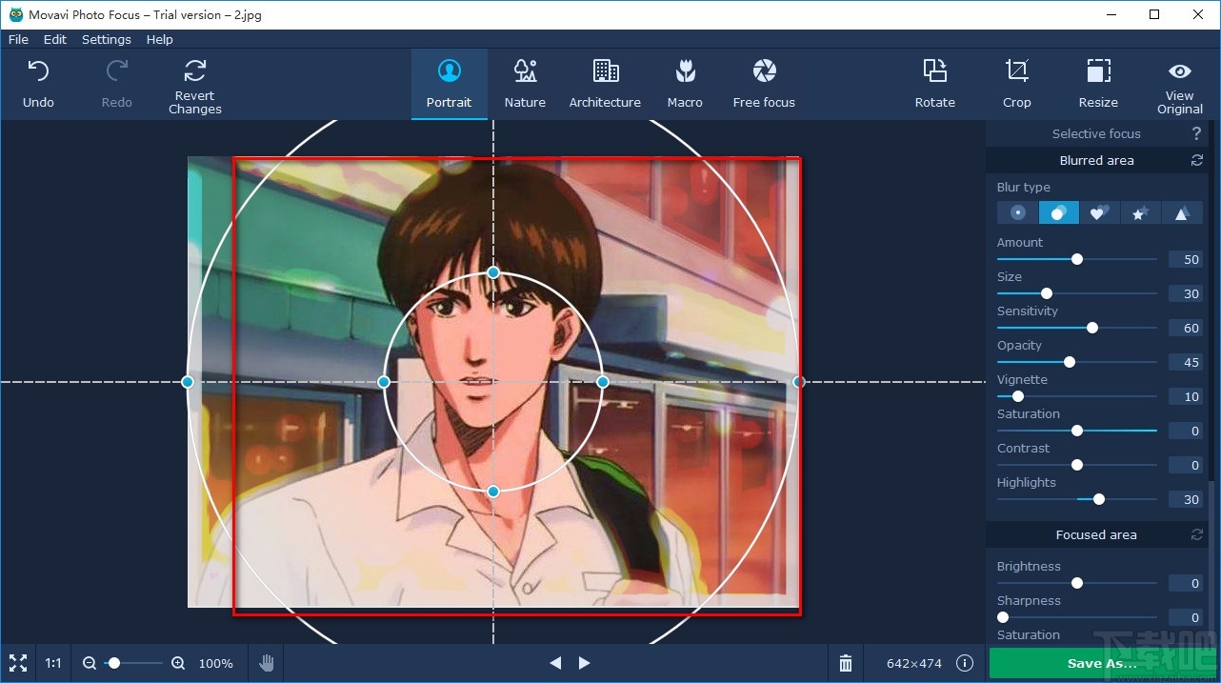Viewport: 1221px width, 683px height.
Task: Open the Crop tool
Action: 1016,84
